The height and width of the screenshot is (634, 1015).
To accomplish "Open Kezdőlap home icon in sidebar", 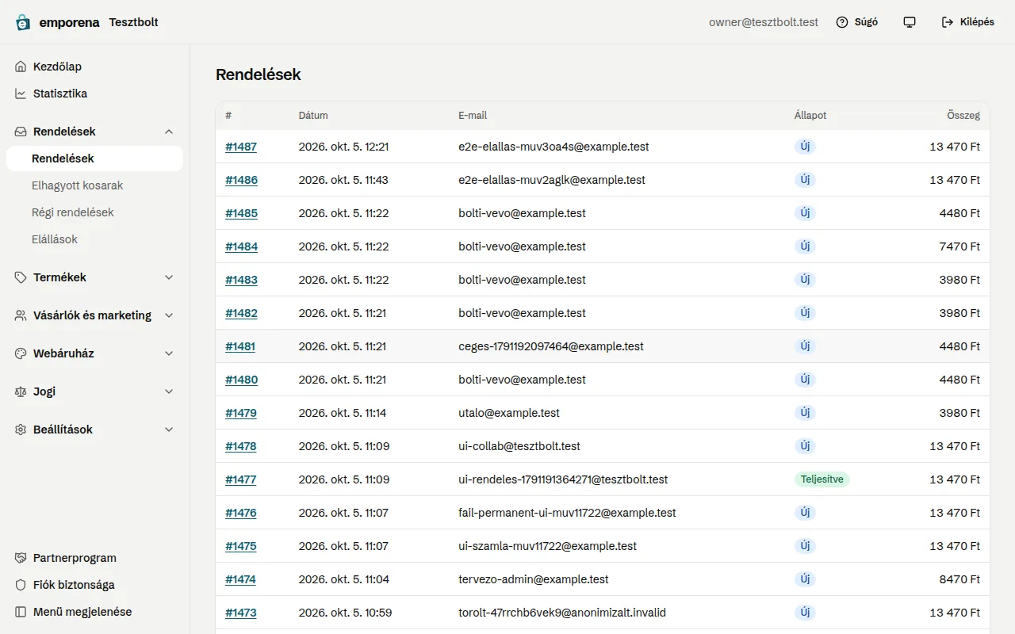I will 21,67.
